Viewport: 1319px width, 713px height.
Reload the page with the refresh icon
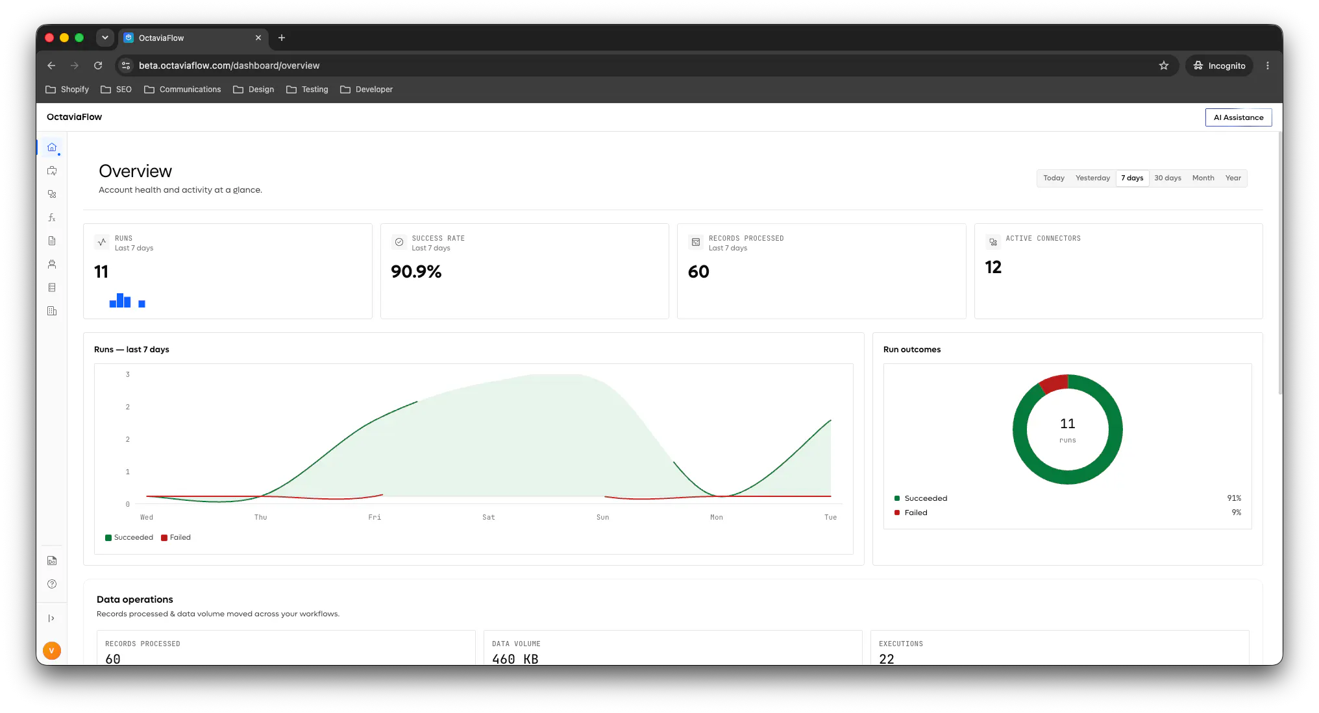pyautogui.click(x=98, y=66)
